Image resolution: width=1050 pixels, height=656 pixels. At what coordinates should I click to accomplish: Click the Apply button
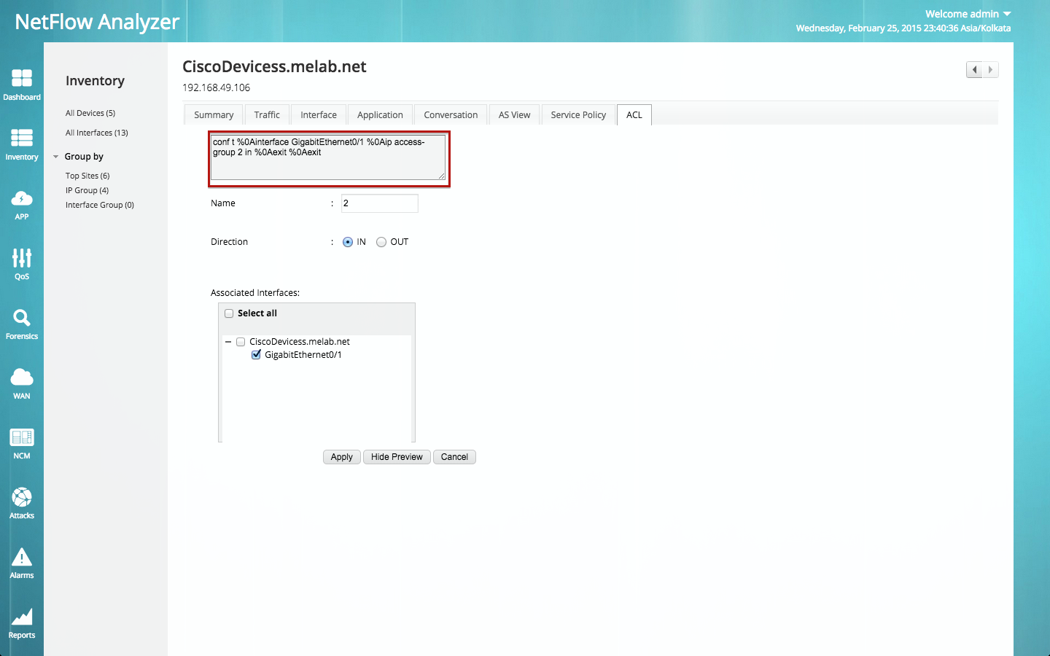coord(341,457)
